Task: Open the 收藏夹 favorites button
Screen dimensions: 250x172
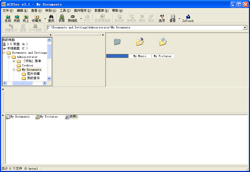Action: pyautogui.click(x=37, y=18)
